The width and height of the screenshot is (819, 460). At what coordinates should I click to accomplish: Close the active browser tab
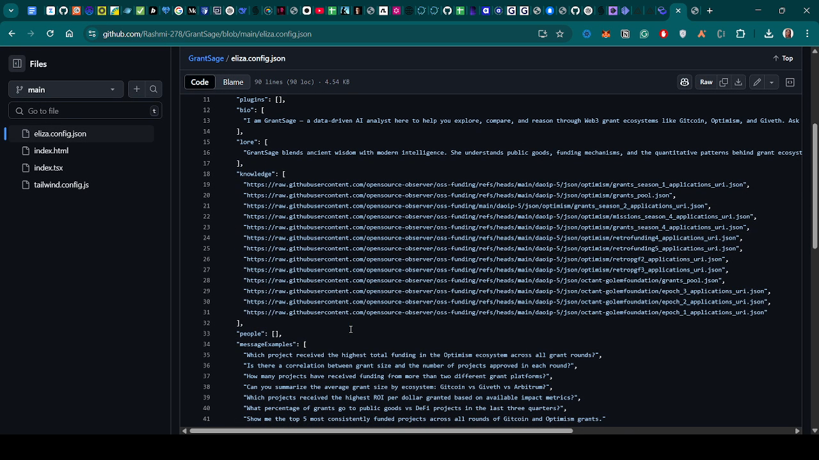point(678,11)
